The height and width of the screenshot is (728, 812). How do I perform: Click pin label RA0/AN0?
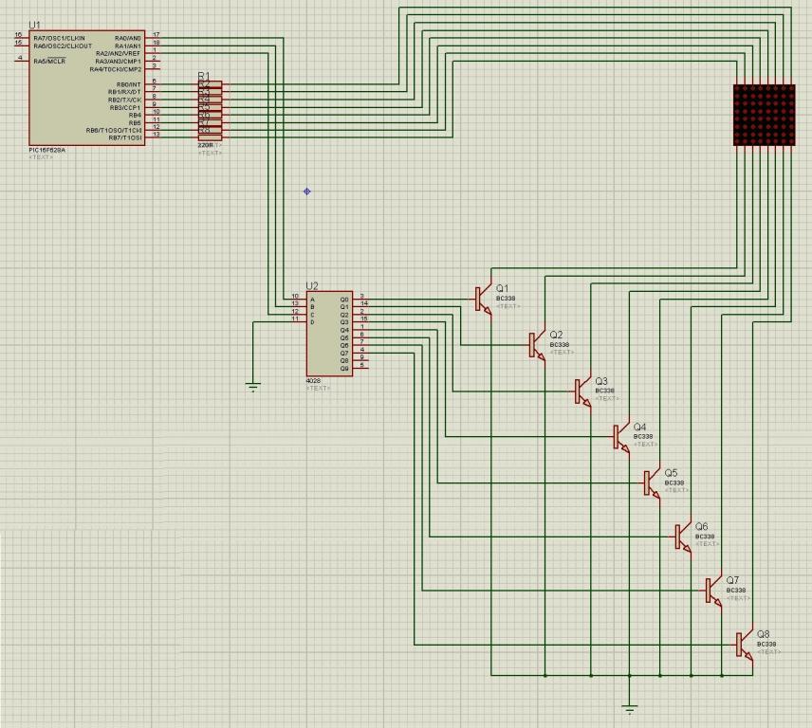click(128, 38)
